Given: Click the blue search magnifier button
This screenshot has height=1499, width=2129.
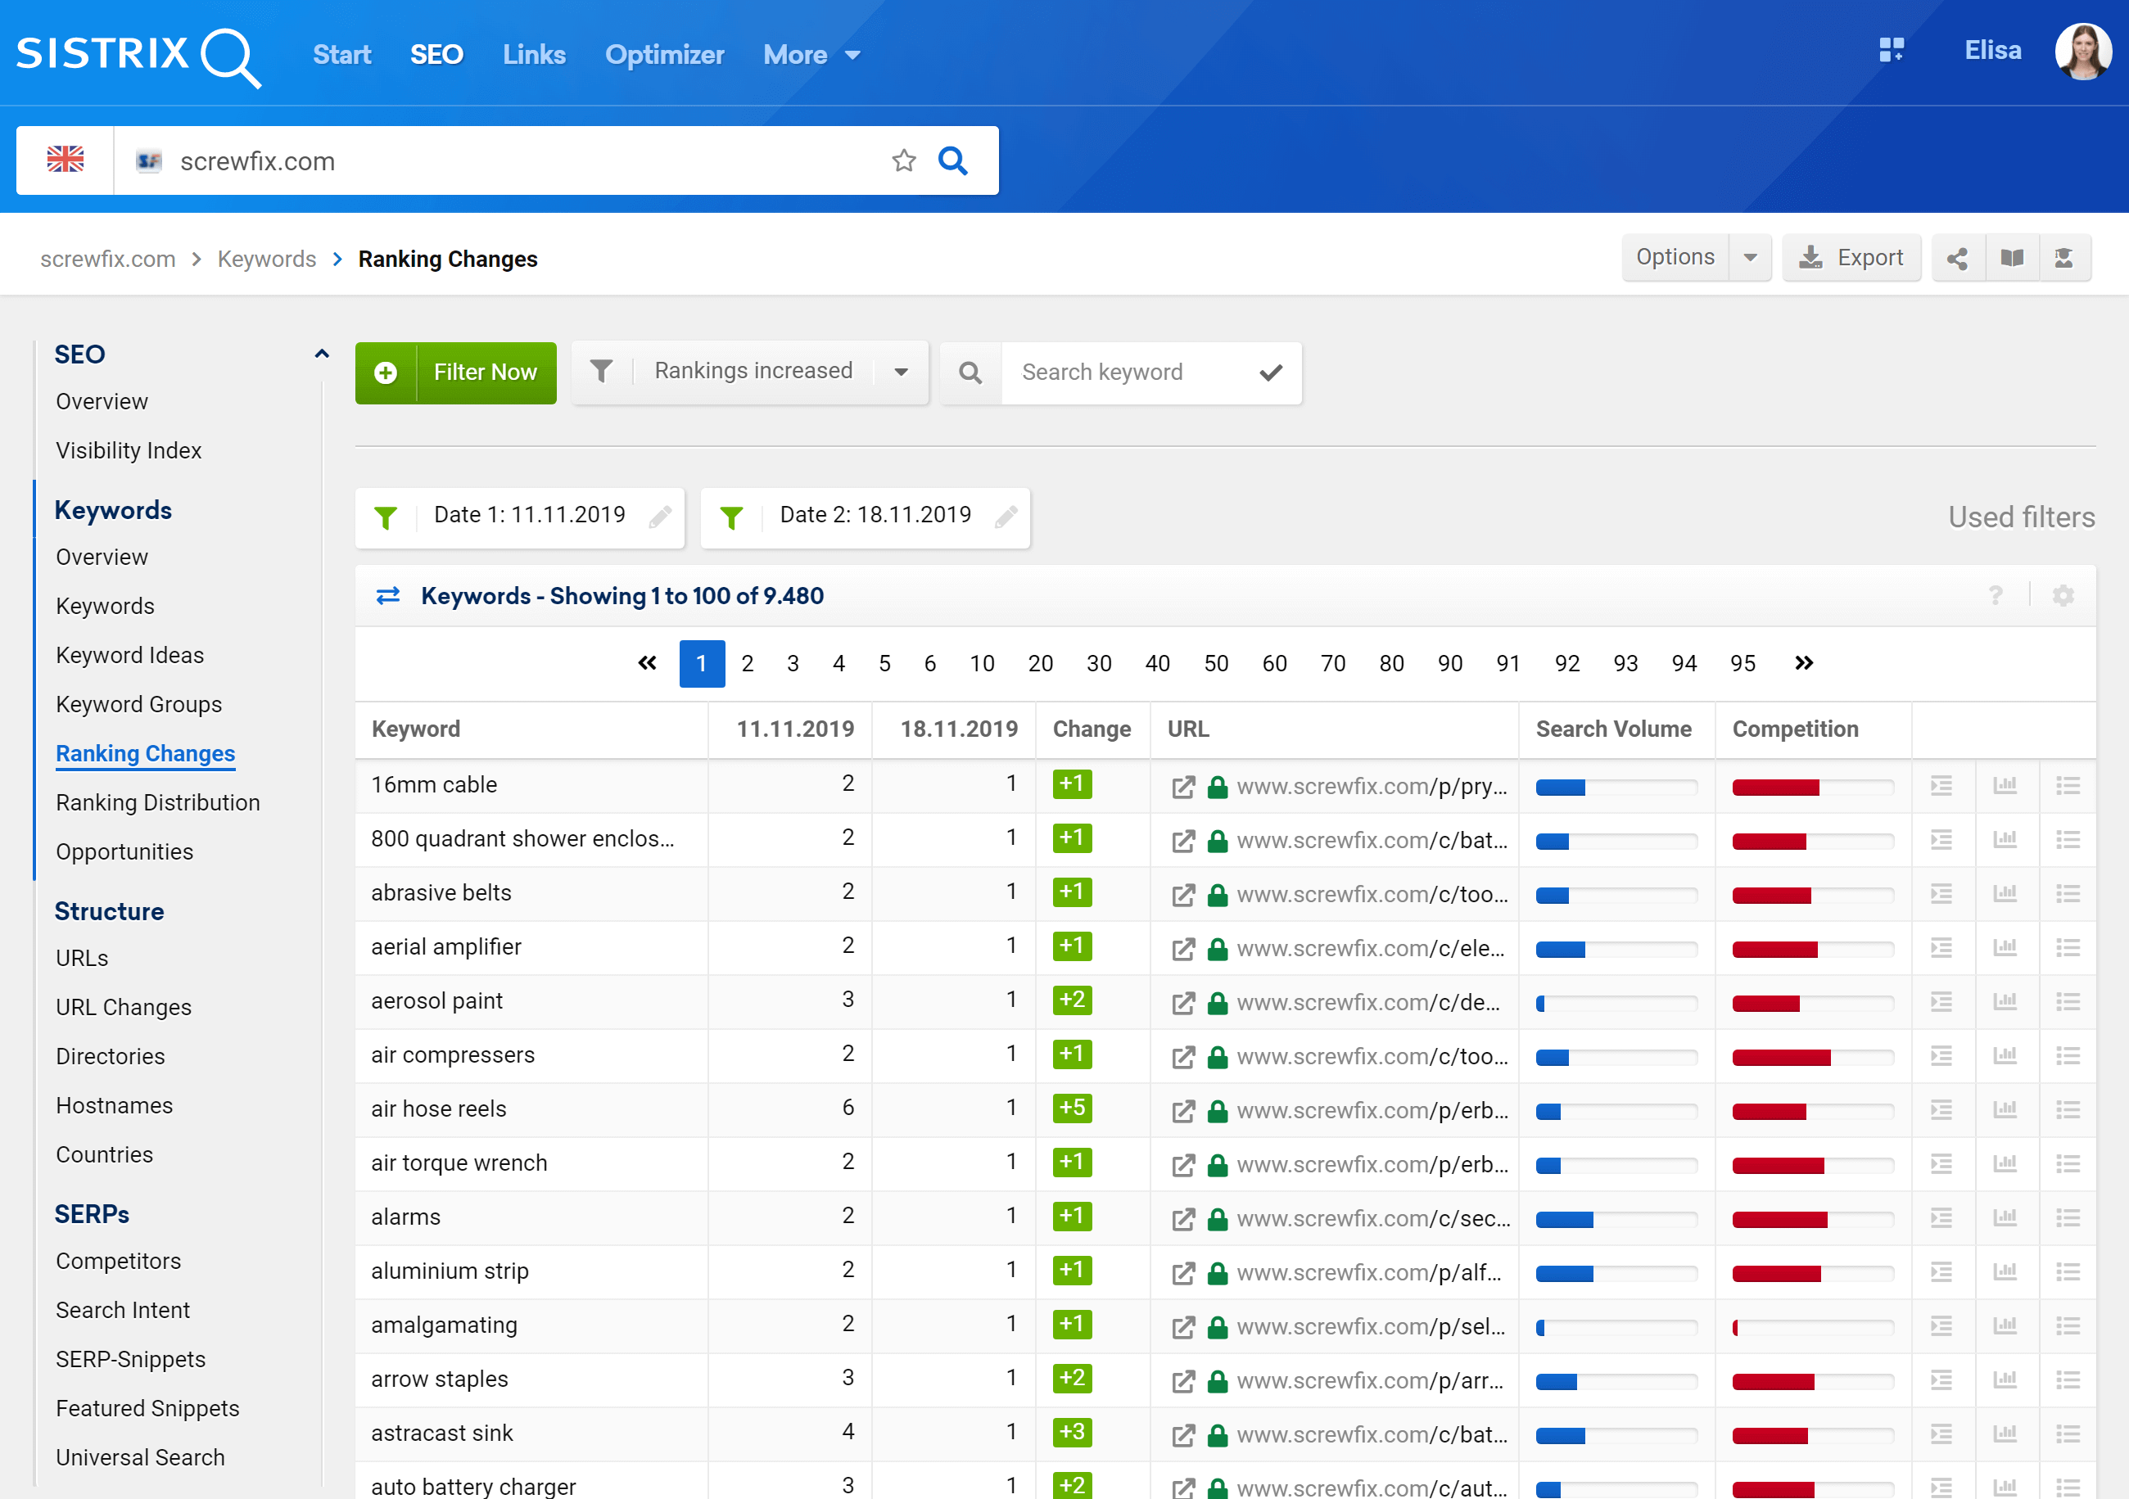Looking at the screenshot, I should [x=952, y=160].
